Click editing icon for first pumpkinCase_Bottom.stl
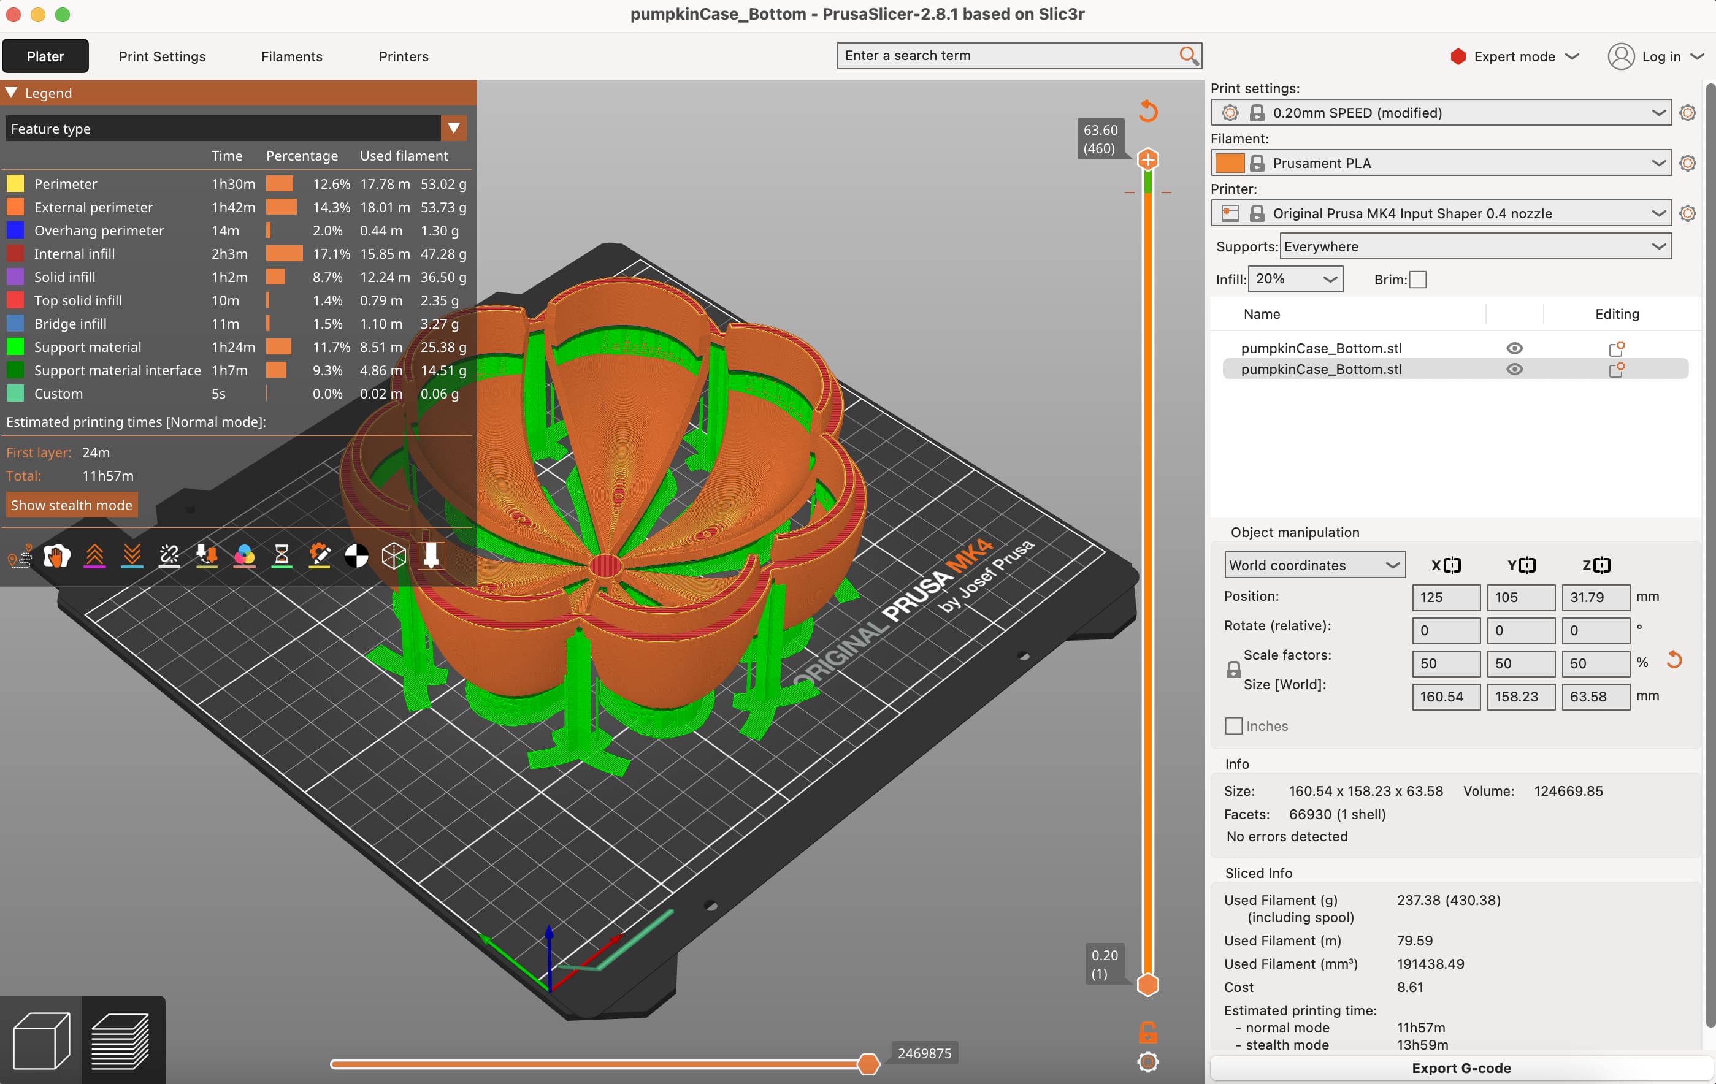 pos(1616,348)
